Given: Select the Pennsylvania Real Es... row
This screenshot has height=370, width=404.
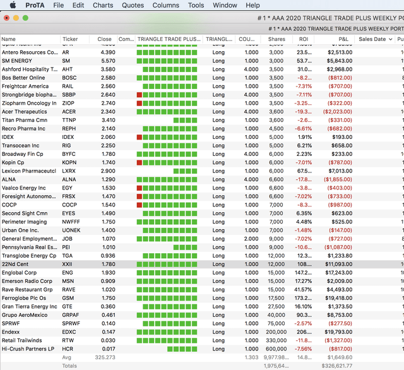Looking at the screenshot, I should [202, 248].
